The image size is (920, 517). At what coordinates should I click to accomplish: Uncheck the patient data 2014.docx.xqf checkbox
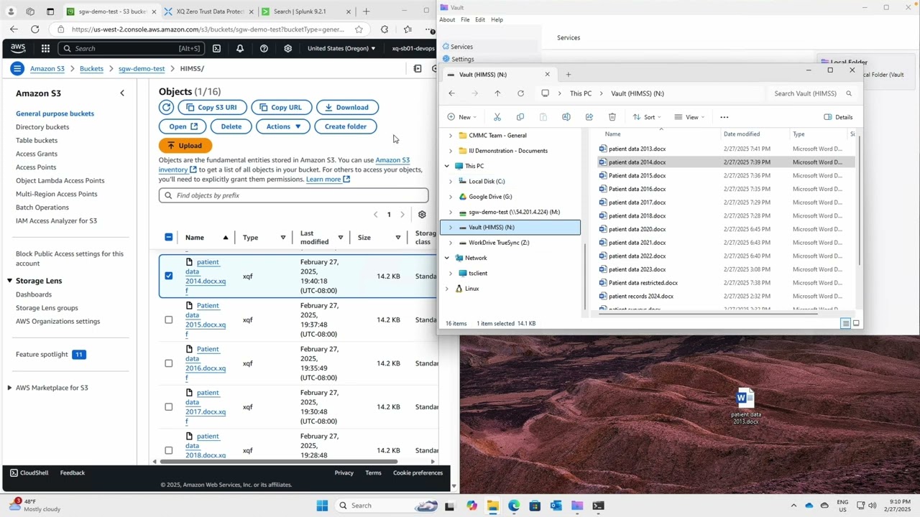click(x=169, y=276)
